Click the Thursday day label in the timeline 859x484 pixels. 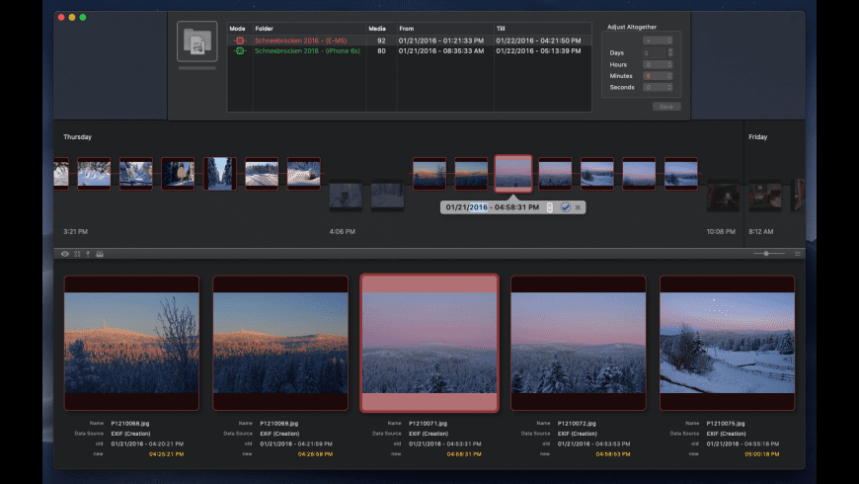pyautogui.click(x=77, y=137)
